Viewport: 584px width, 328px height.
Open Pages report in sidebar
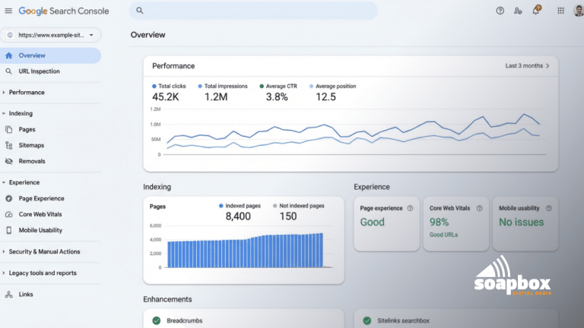point(27,129)
